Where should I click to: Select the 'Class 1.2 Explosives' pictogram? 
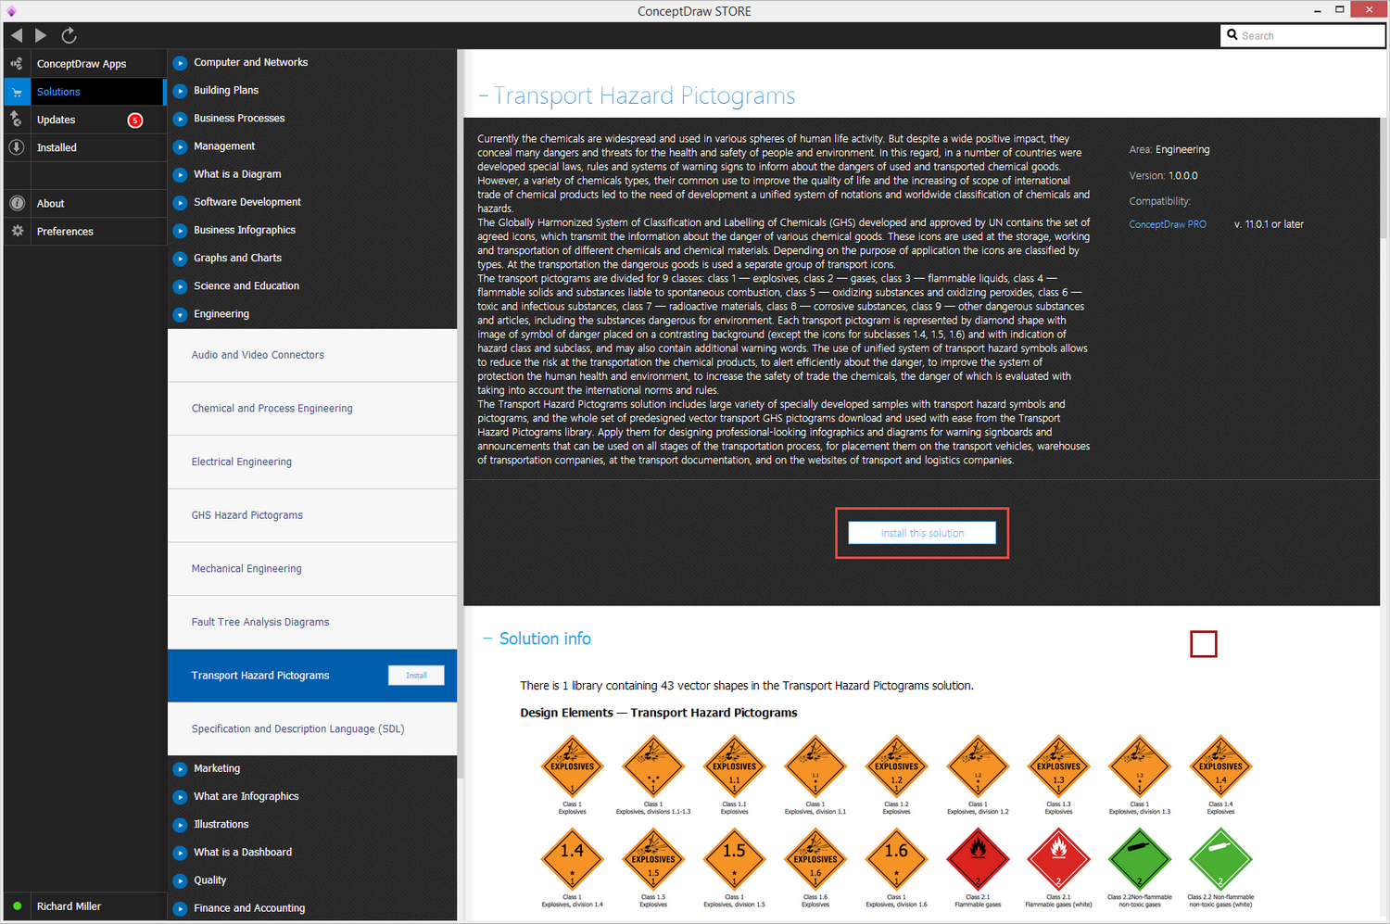[896, 766]
